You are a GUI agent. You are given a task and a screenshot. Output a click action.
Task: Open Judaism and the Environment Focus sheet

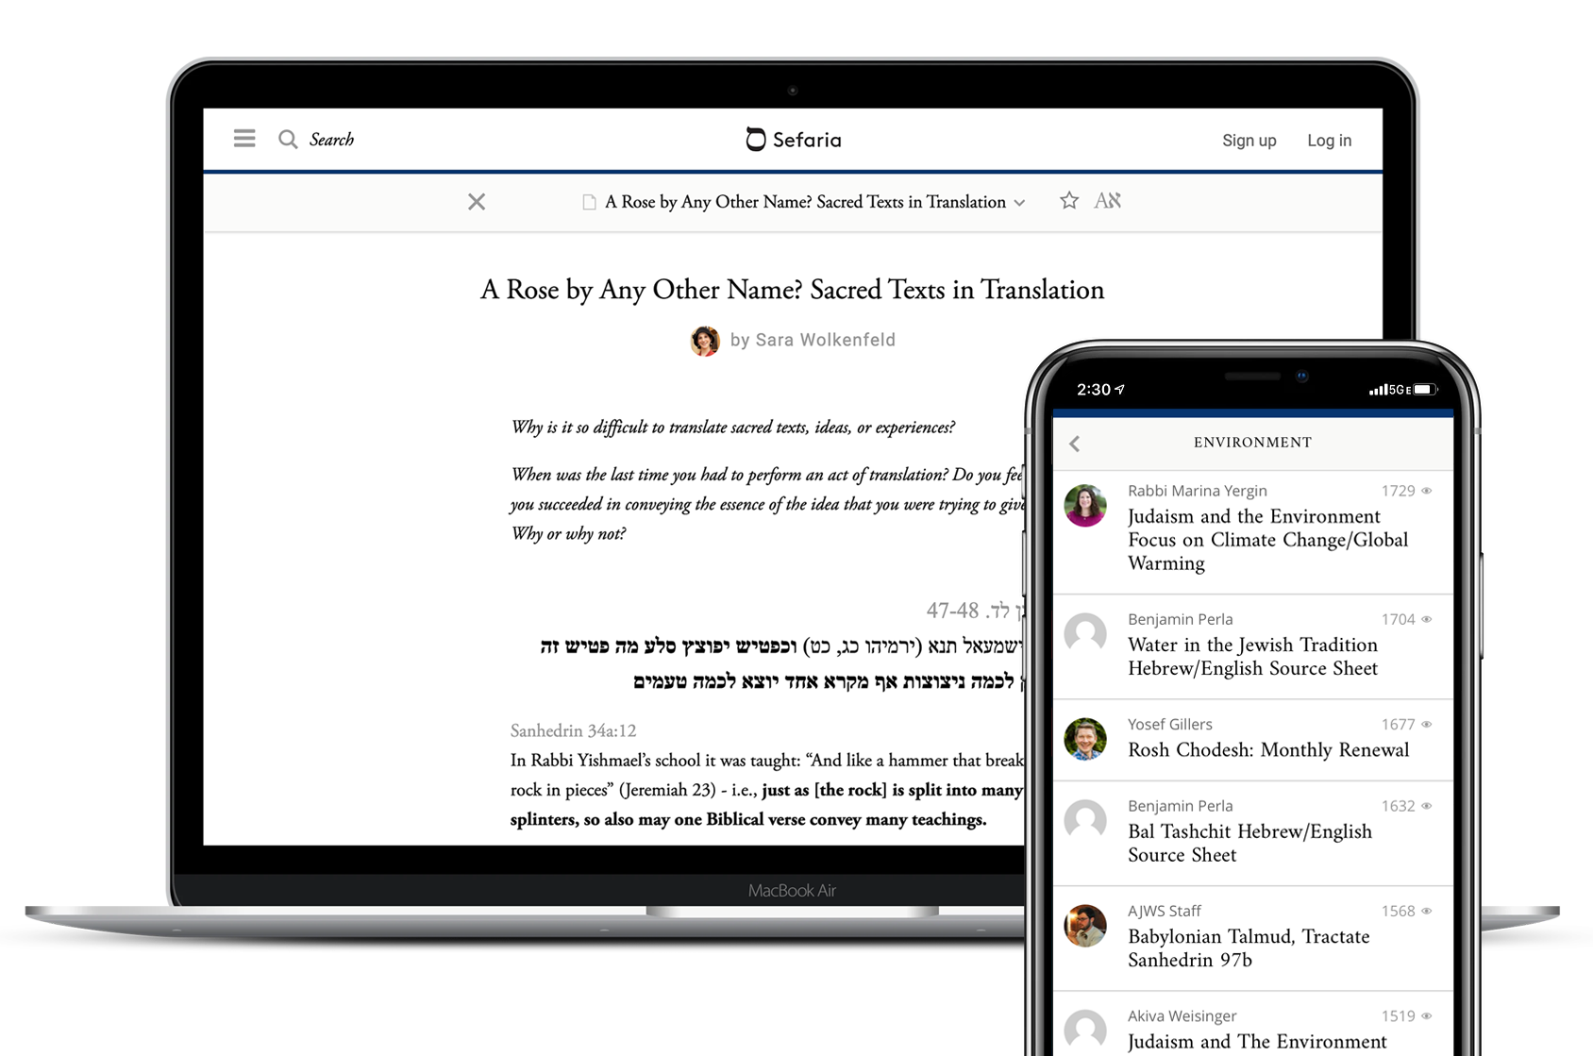click(x=1266, y=540)
